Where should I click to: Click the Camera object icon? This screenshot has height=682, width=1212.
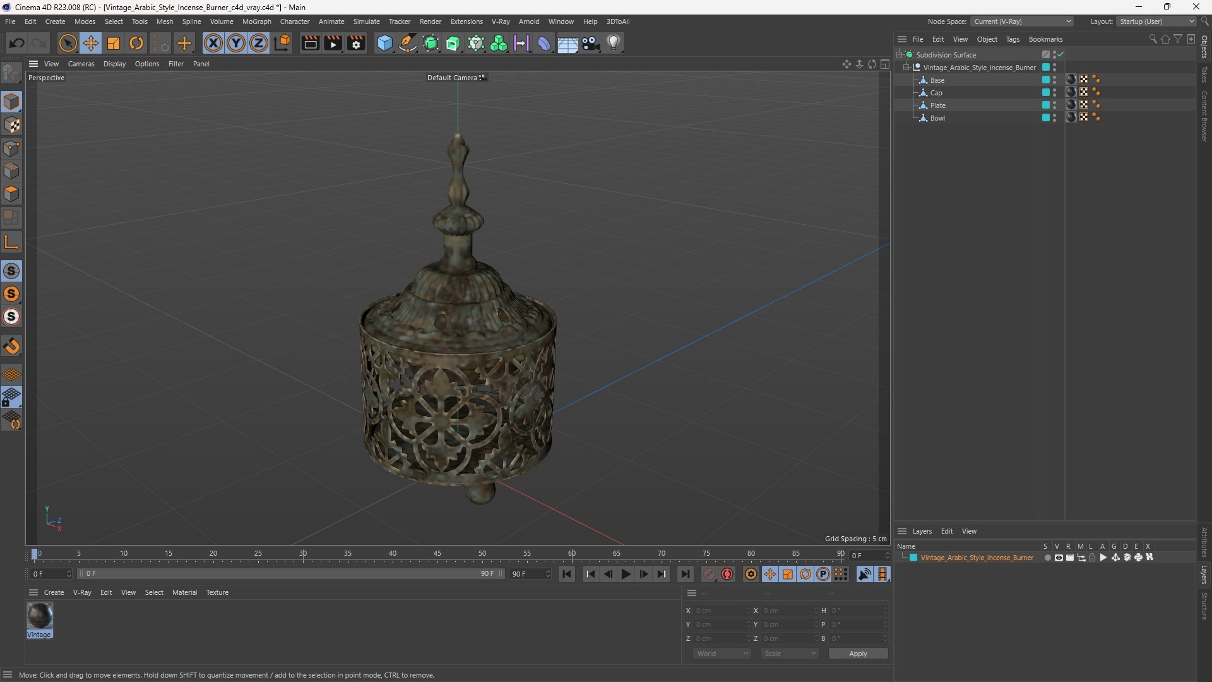click(591, 43)
